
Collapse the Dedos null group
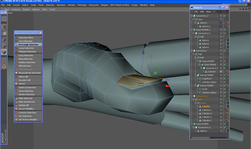tap(195, 103)
